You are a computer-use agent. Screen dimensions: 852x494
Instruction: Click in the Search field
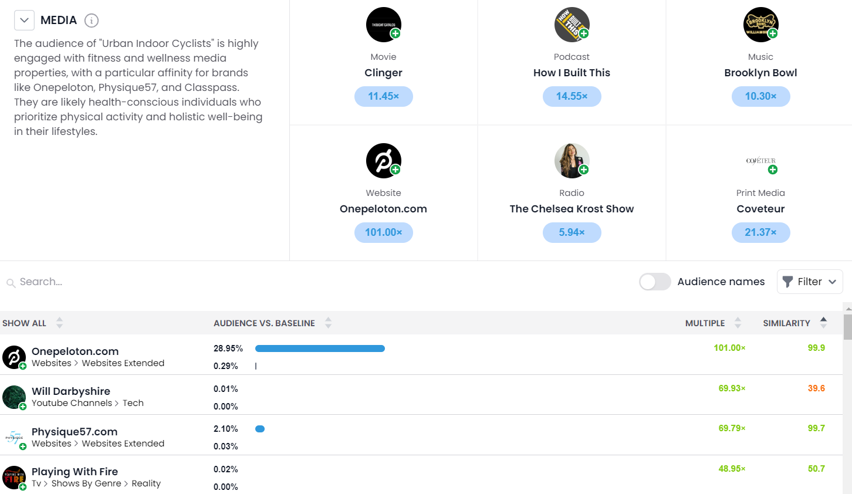click(117, 282)
